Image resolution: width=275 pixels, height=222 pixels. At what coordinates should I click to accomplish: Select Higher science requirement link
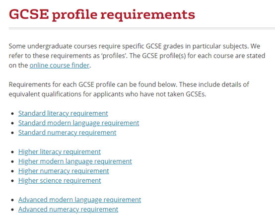tap(60, 181)
